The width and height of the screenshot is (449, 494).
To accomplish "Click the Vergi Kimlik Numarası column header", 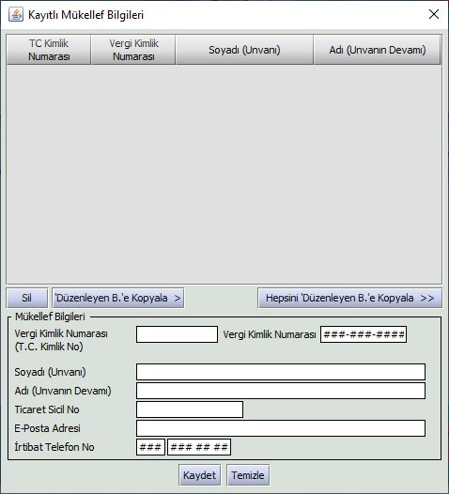I will [133, 50].
